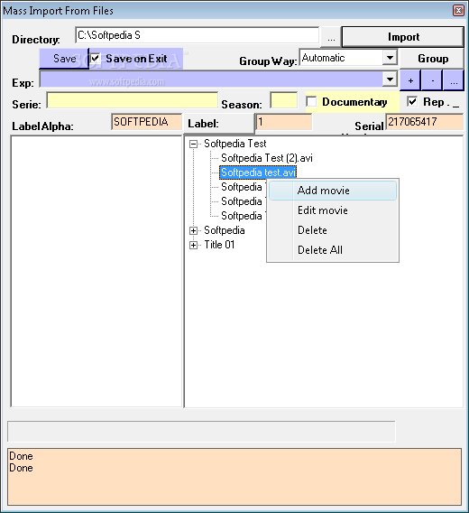469x513 pixels.
Task: Expand the Title 01 tree node
Action: (194, 245)
